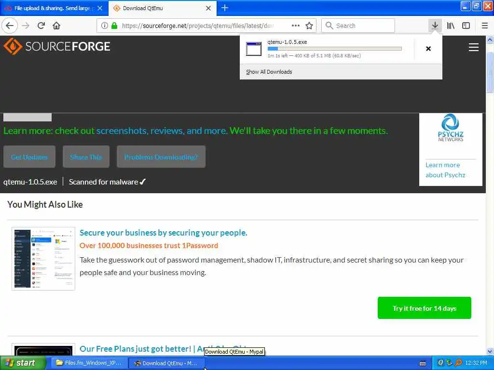Viewport: 494px width, 370px height.
Task: Click the Over 100,000 businesses trust 1Password text
Action: (149, 245)
